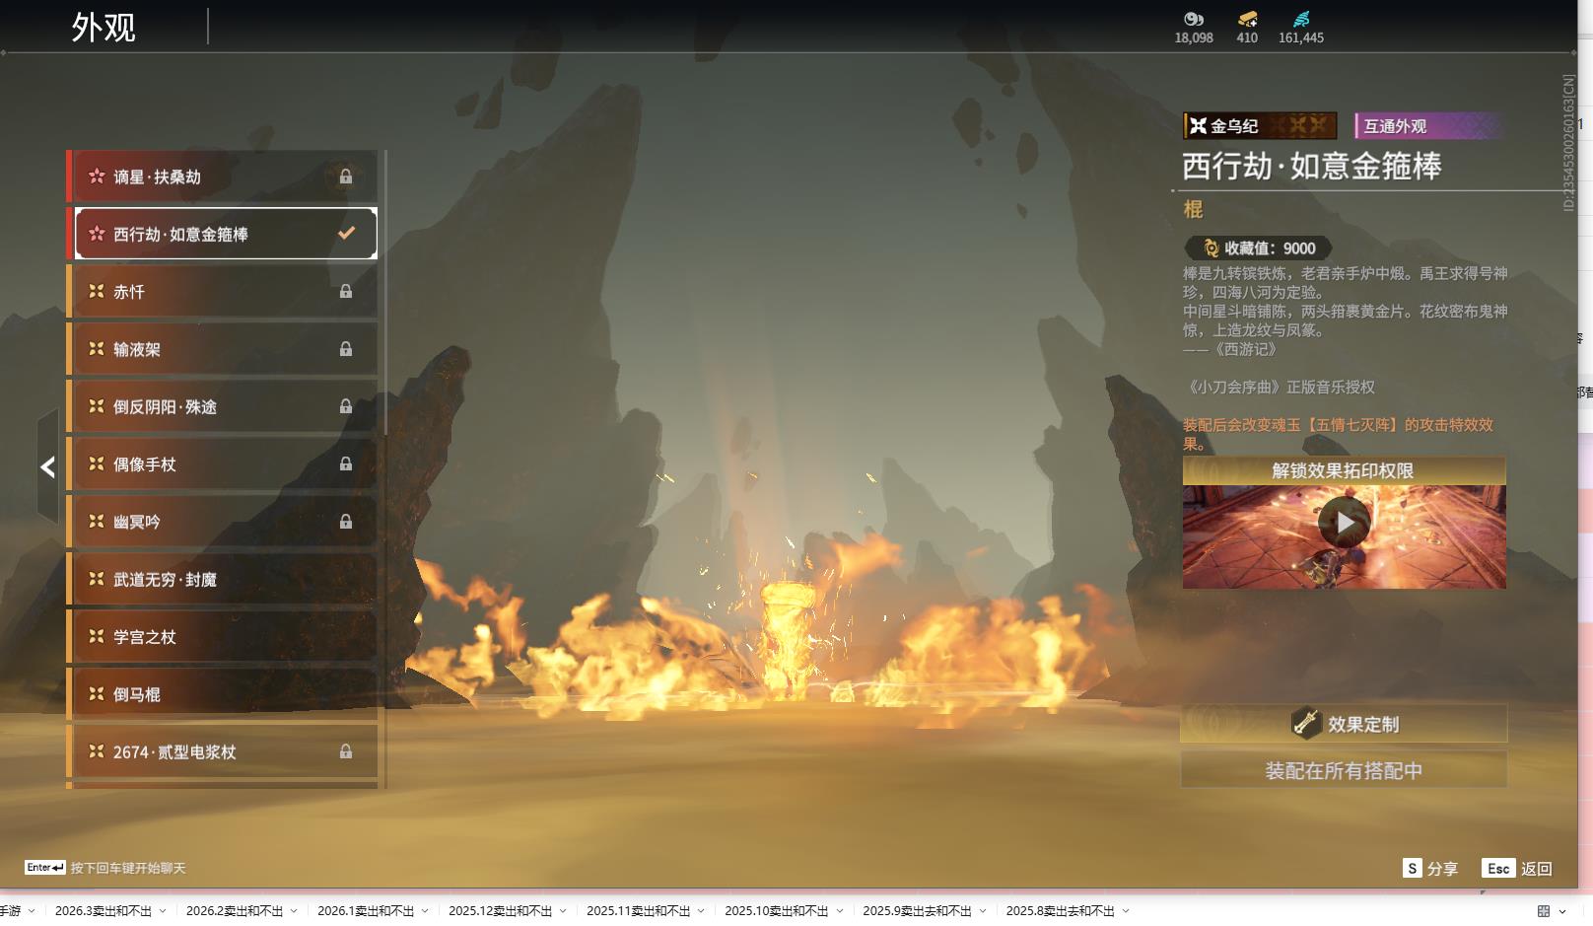Screen dimensions: 1593x926
Task: Open dropdown arrow on 2025.12卖出和不出 sheet
Action: coord(563,911)
